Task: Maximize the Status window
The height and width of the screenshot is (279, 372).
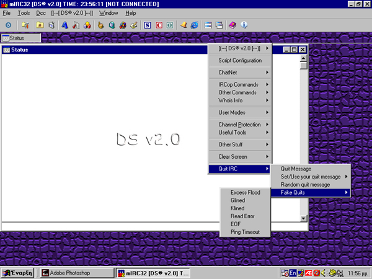Action: (x=294, y=50)
